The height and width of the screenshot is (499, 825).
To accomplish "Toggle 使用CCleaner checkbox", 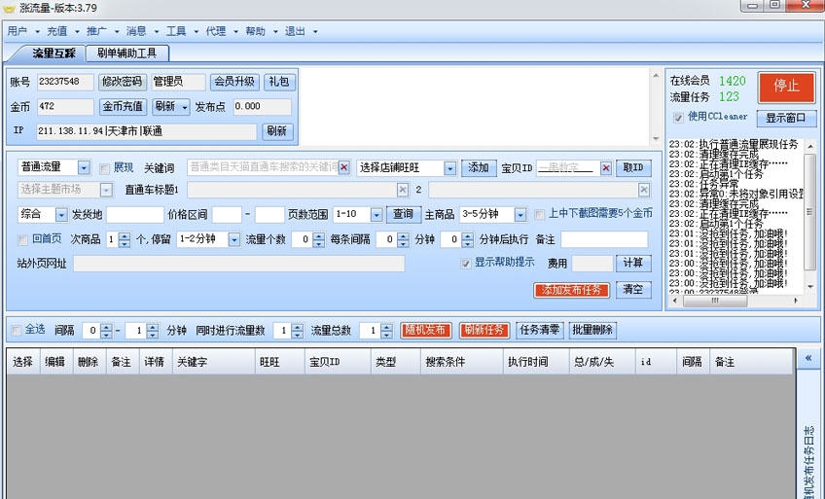I will [x=678, y=118].
